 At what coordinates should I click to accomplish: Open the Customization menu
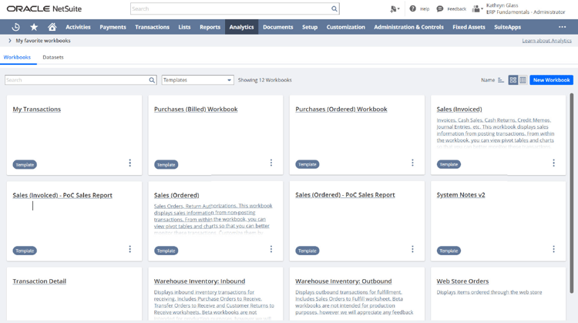pyautogui.click(x=346, y=27)
